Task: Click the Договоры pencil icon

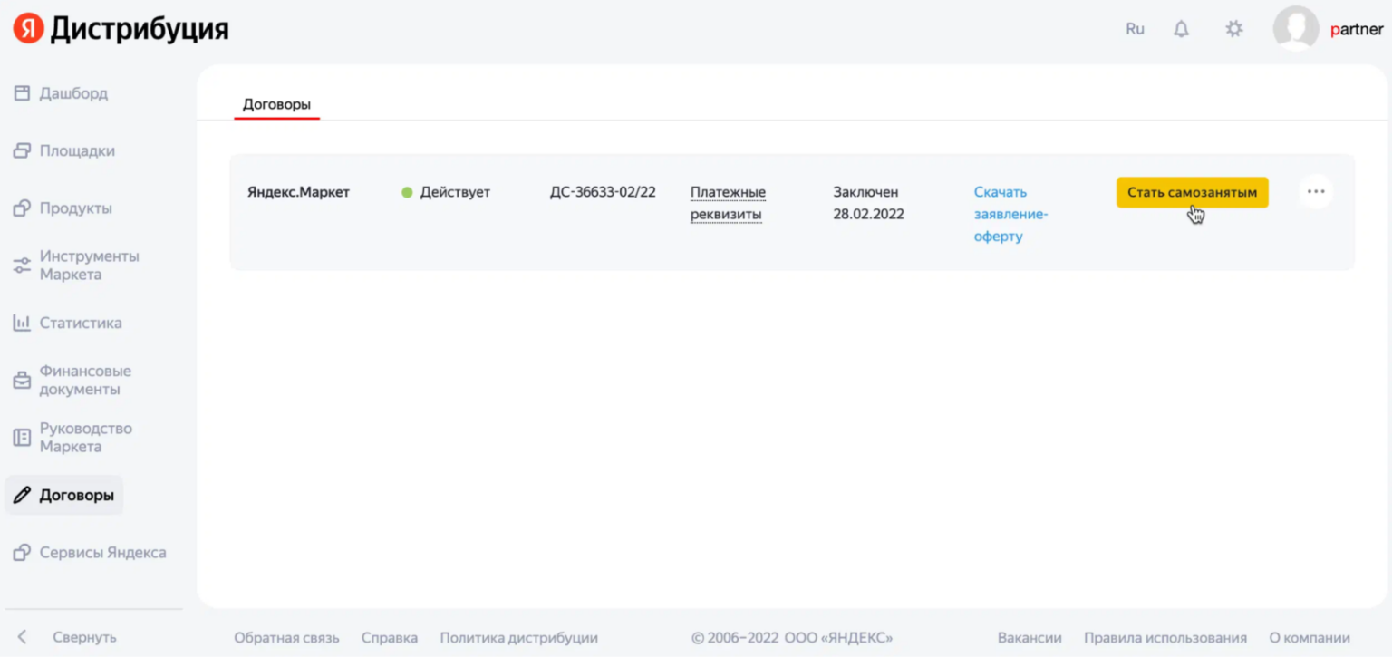Action: [22, 496]
